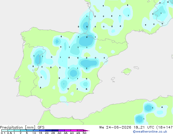Click the arrow tip above 50 mm

pyautogui.click(x=87, y=130)
